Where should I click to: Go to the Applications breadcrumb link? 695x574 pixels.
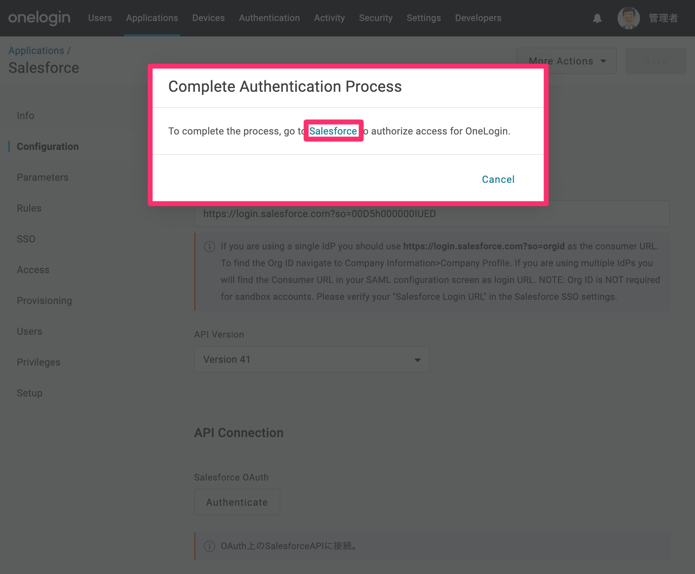pos(36,50)
